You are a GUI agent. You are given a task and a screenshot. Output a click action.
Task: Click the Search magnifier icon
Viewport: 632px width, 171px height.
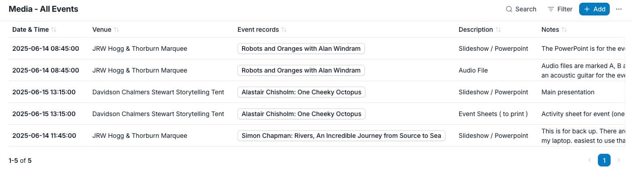coord(509,9)
